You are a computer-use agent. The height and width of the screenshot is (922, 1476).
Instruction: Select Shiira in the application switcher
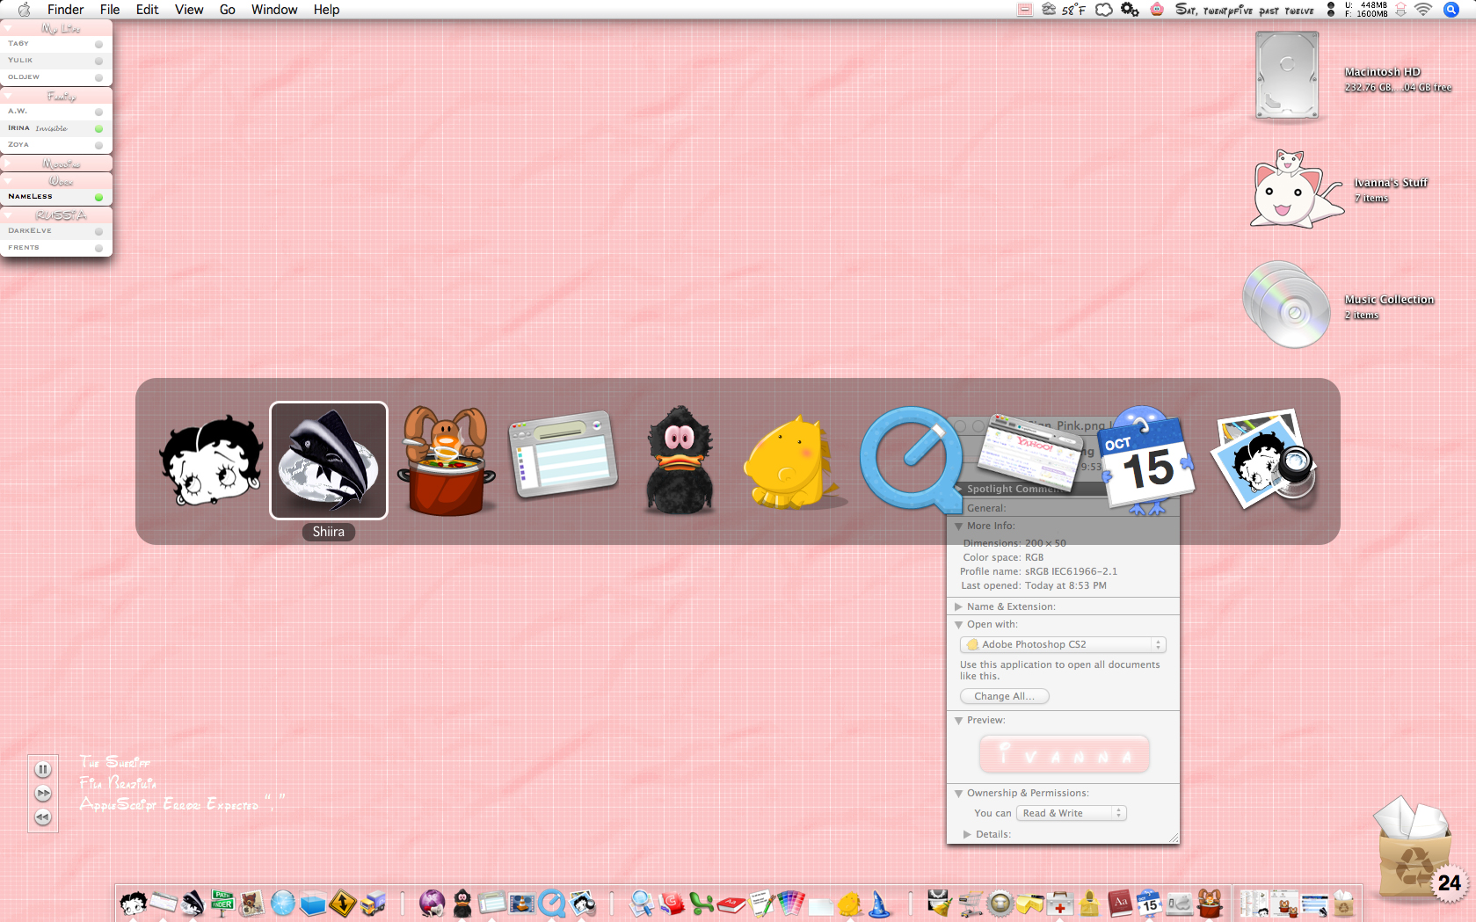point(328,461)
